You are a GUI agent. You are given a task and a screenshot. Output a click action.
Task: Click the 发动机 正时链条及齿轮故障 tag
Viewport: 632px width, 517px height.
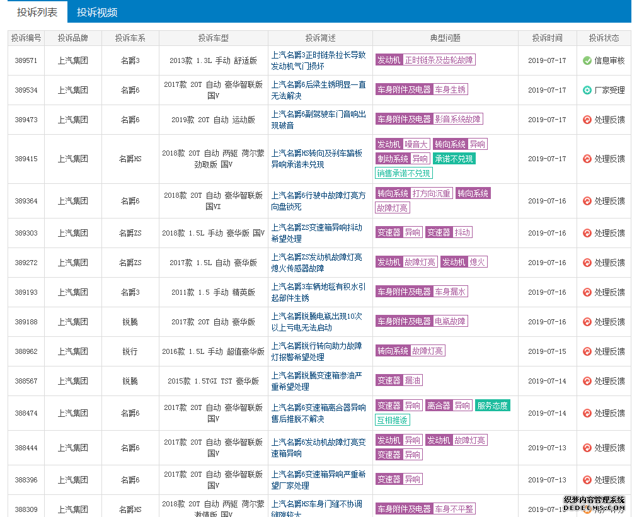pos(425,60)
